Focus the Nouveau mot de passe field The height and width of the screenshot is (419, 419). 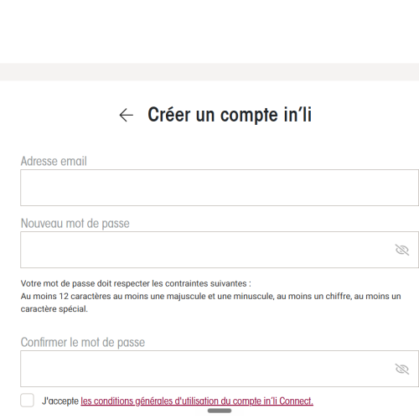(220, 250)
